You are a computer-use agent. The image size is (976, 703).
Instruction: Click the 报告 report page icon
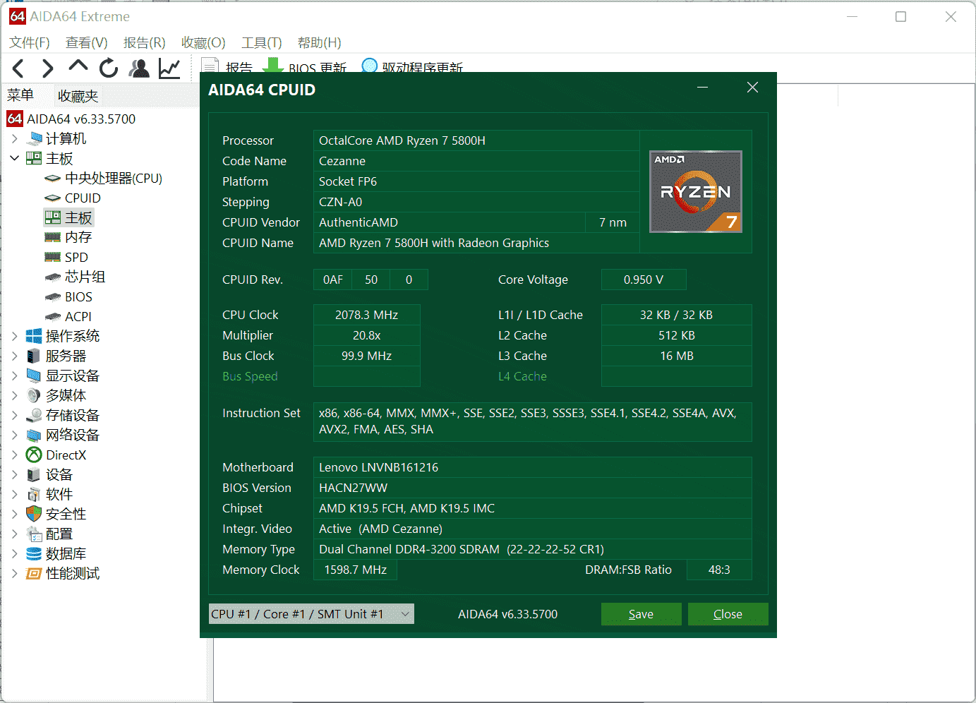pos(210,65)
